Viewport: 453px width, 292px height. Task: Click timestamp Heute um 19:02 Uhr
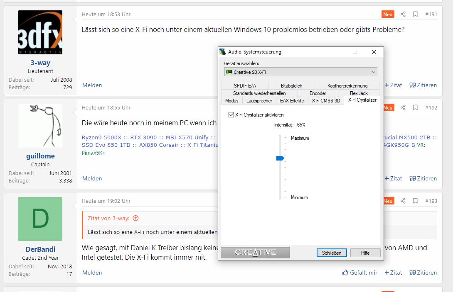(106, 201)
